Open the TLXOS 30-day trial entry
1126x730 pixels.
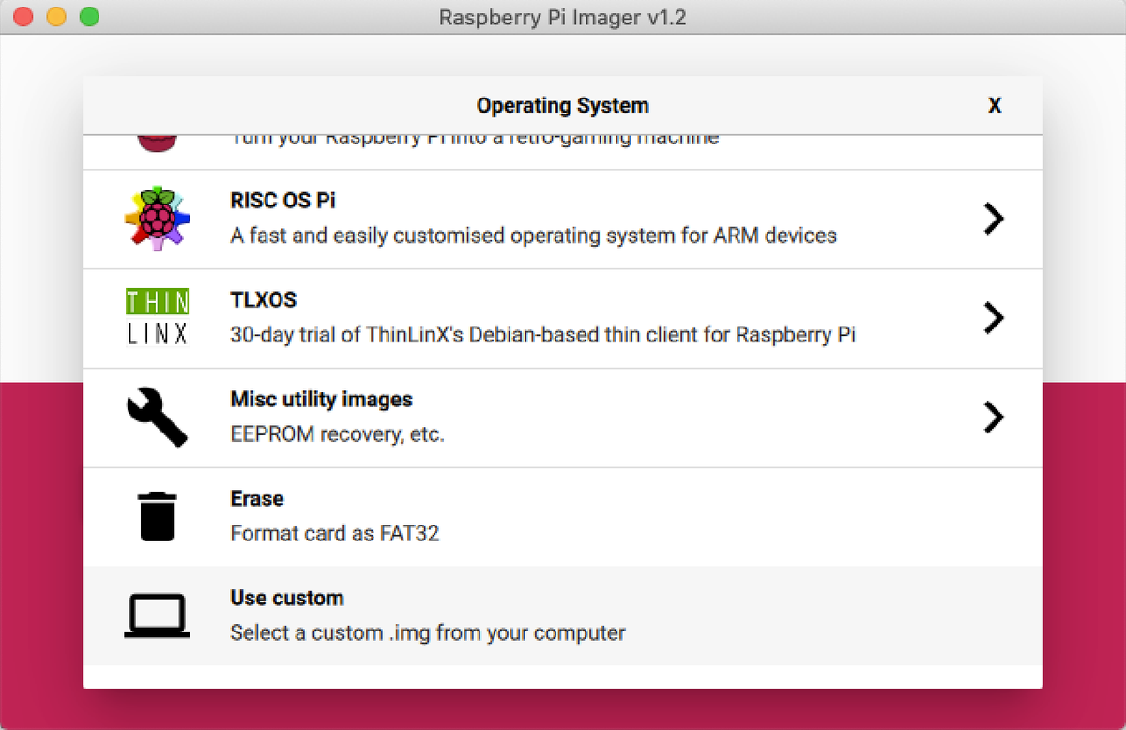tap(563, 317)
